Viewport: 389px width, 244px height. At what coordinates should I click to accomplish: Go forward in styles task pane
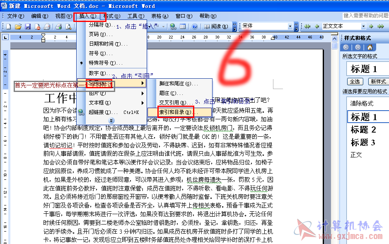358,47
